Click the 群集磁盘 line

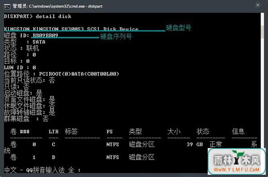(x=26, y=119)
